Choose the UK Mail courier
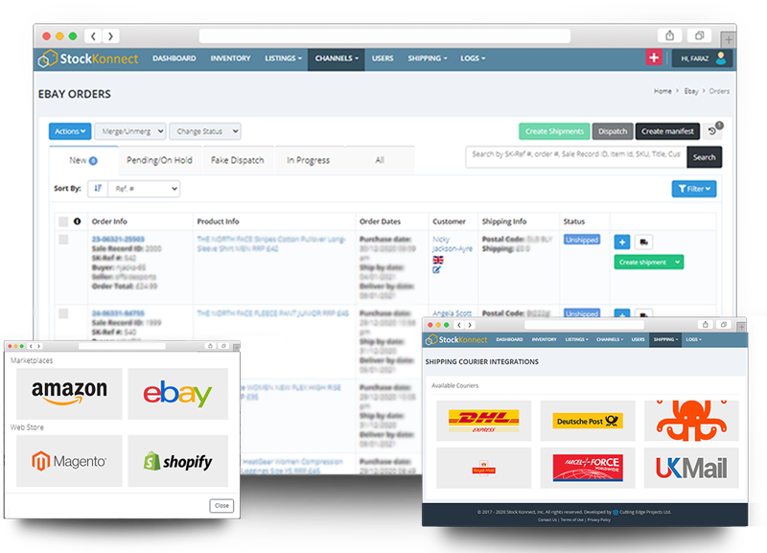The image size is (767, 553). point(691,468)
